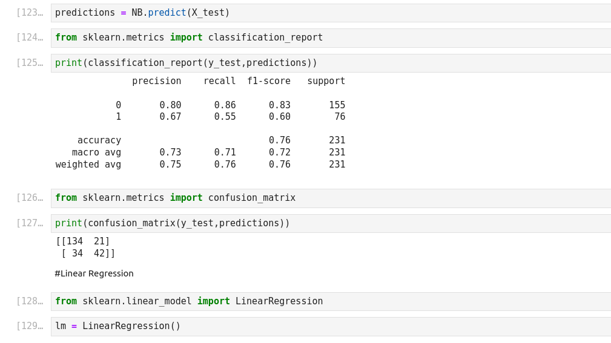
Task: Focus the confusion_matrix import cell
Action: (330, 198)
